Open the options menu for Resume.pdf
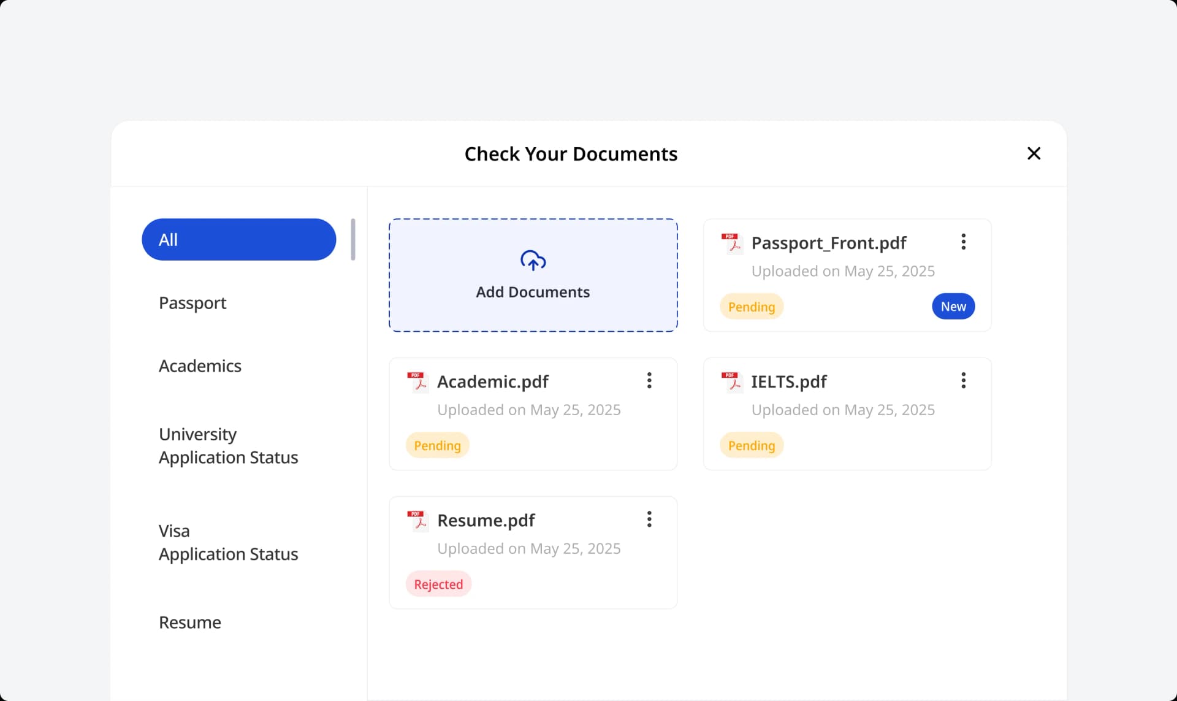 pos(649,519)
